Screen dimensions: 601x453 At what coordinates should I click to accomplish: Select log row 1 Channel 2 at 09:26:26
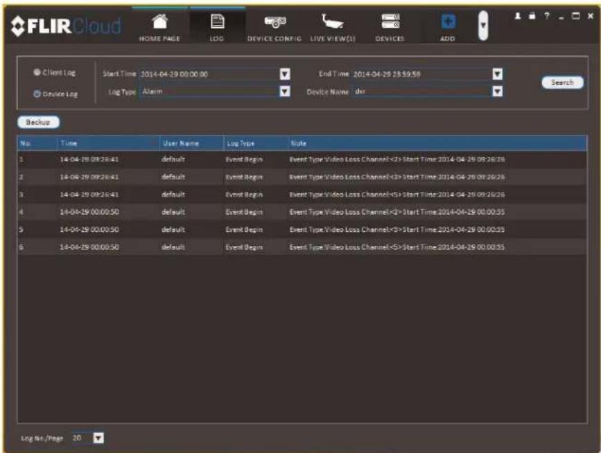(302, 159)
